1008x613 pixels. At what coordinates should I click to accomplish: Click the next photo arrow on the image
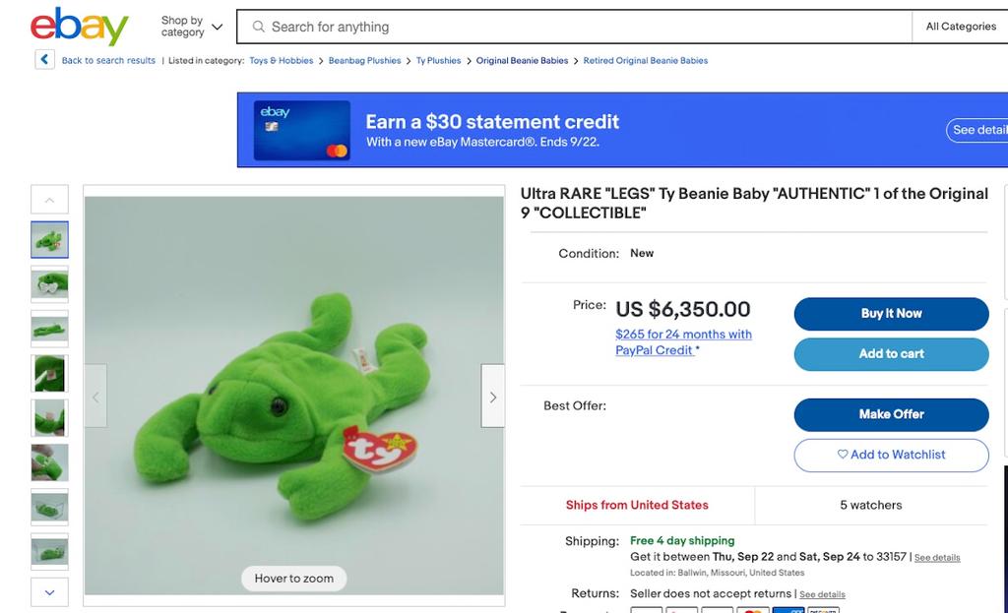[493, 397]
